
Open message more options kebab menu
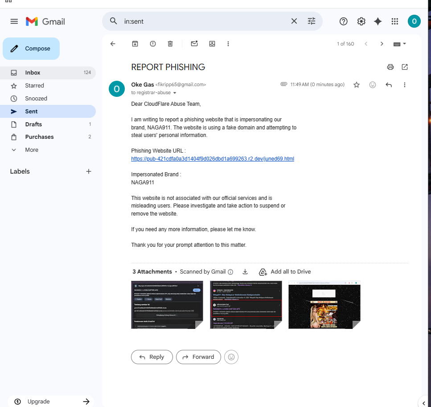[404, 85]
